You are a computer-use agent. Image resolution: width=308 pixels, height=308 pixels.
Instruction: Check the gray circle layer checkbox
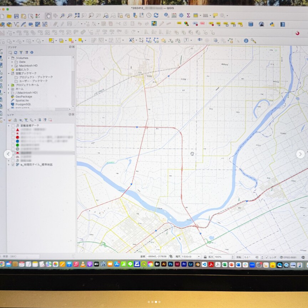pos(13,149)
